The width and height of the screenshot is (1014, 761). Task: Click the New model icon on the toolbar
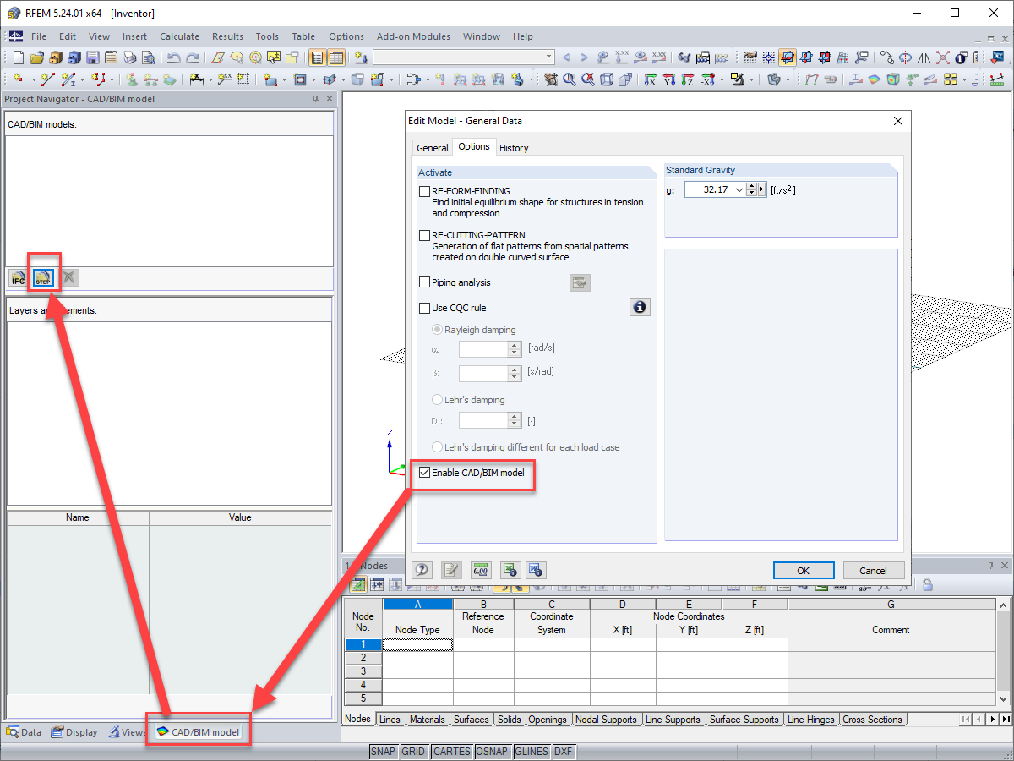[x=17, y=57]
